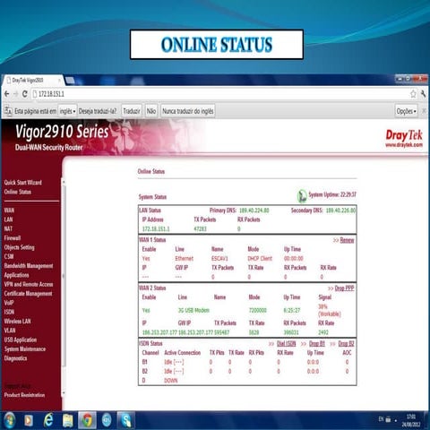430x430 pixels.
Task: Open VPN and Remote Access menu
Action: [29, 284]
